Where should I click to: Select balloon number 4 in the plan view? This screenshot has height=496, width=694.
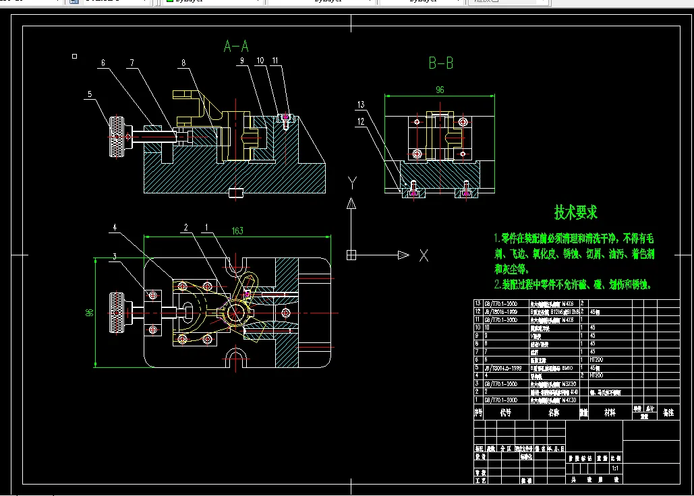click(115, 227)
